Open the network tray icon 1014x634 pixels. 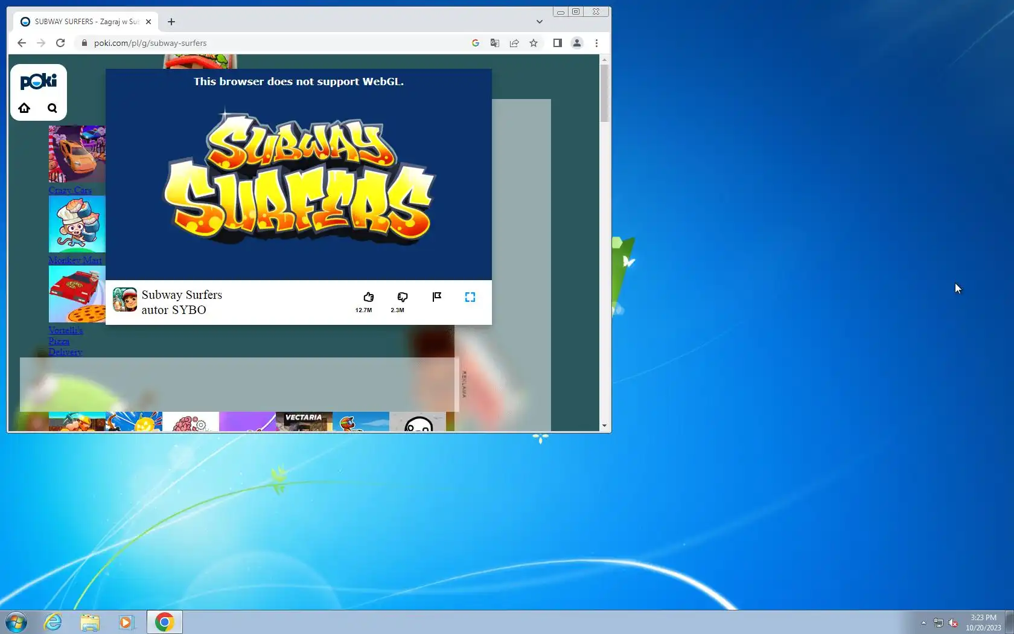[939, 623]
